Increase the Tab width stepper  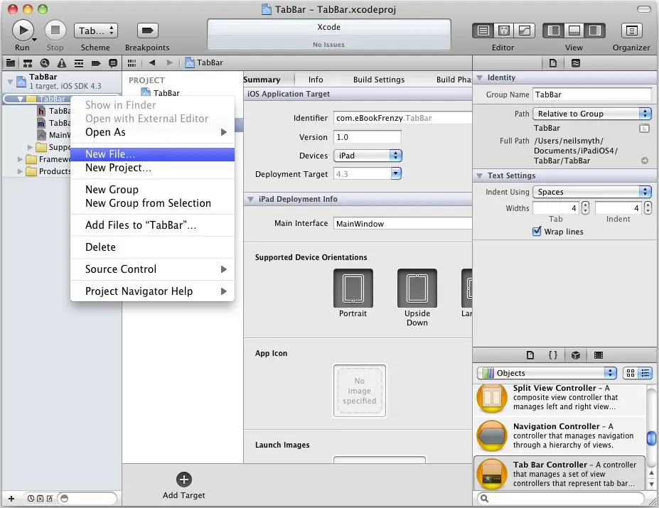click(x=585, y=205)
